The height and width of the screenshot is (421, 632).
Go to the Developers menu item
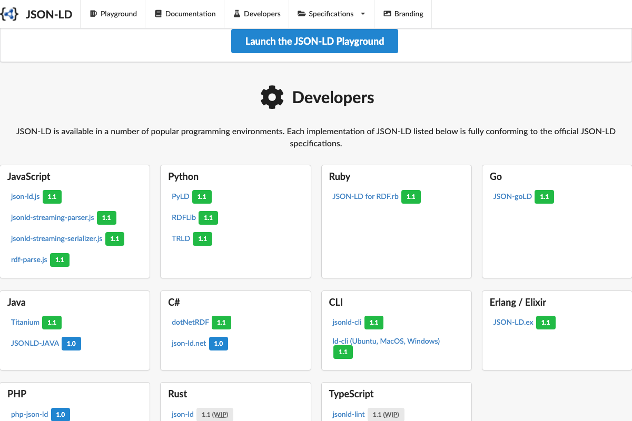256,14
